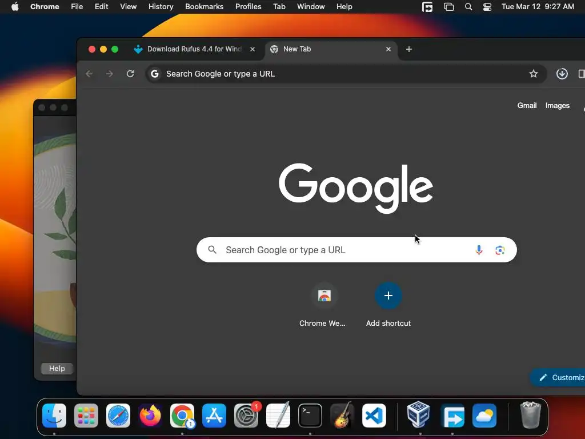The height and width of the screenshot is (439, 585).
Task: Open VirtualBox from the Dock
Action: tap(418, 415)
